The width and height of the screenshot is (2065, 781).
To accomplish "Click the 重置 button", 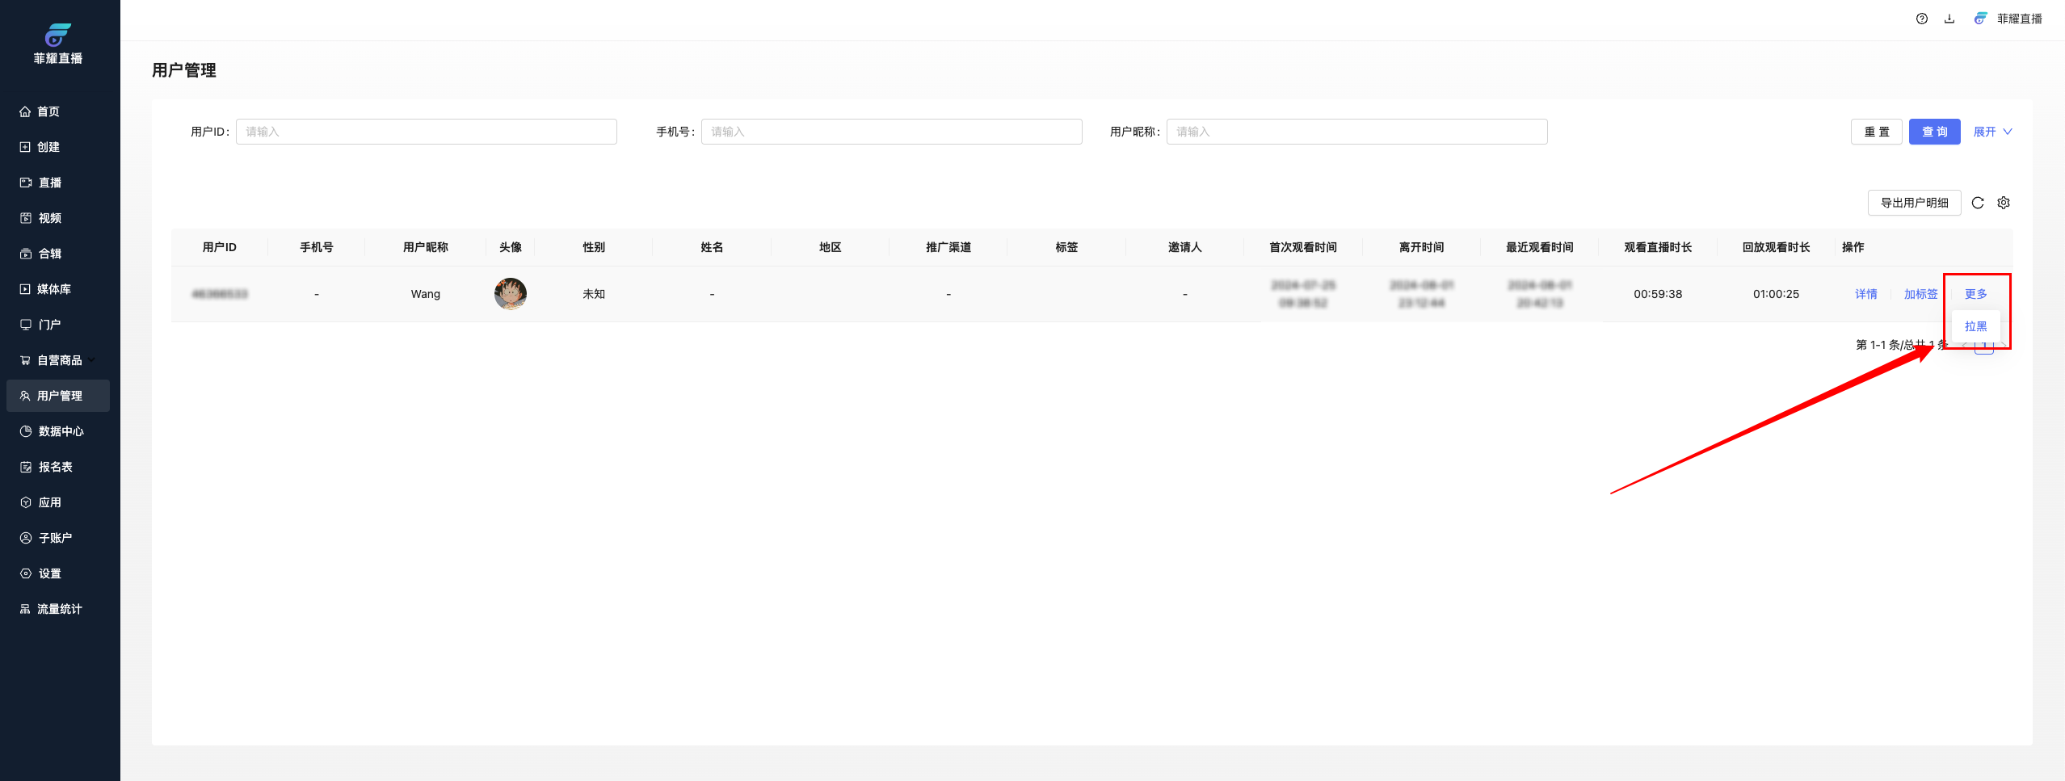I will click(x=1876, y=132).
